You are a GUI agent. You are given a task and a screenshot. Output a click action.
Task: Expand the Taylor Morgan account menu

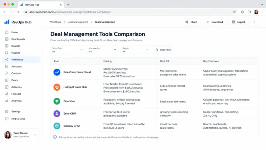click(35, 135)
